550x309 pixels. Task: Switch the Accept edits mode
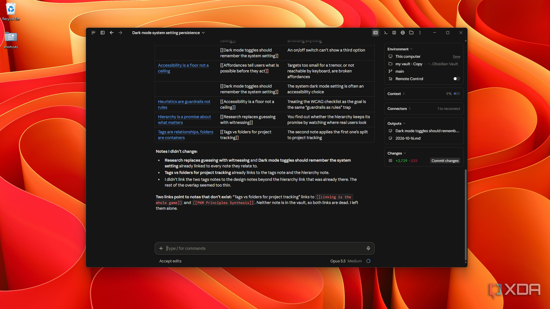170,261
